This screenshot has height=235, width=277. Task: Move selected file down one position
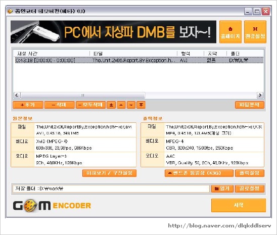coord(131,105)
